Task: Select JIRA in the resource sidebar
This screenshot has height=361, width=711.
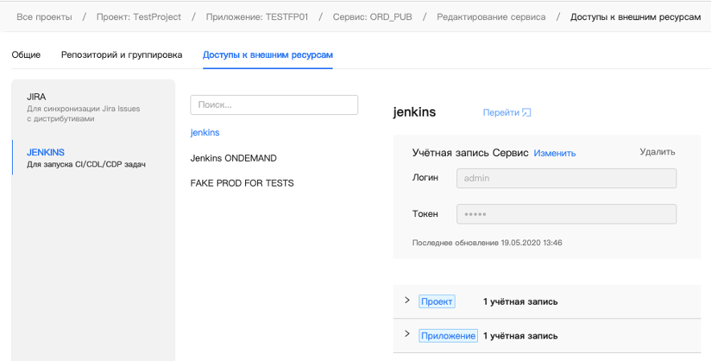Action: (36, 96)
